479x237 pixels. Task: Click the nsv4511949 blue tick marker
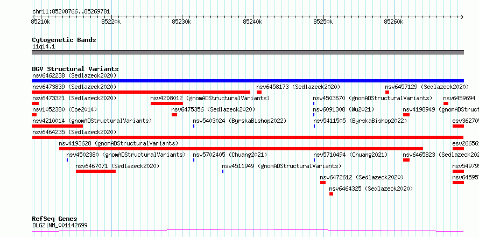tap(223, 171)
